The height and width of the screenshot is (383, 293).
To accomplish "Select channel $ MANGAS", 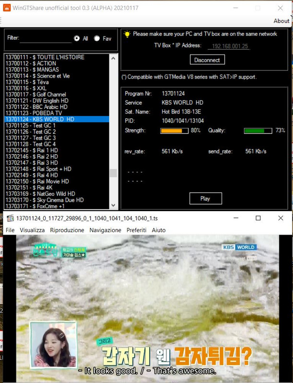I will click(57, 69).
